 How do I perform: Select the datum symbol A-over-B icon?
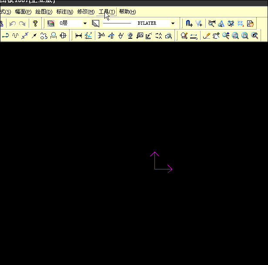tap(111, 36)
